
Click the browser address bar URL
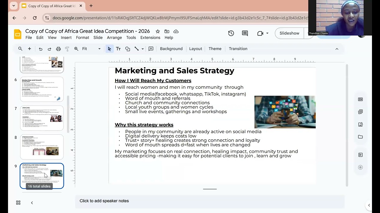click(180, 18)
